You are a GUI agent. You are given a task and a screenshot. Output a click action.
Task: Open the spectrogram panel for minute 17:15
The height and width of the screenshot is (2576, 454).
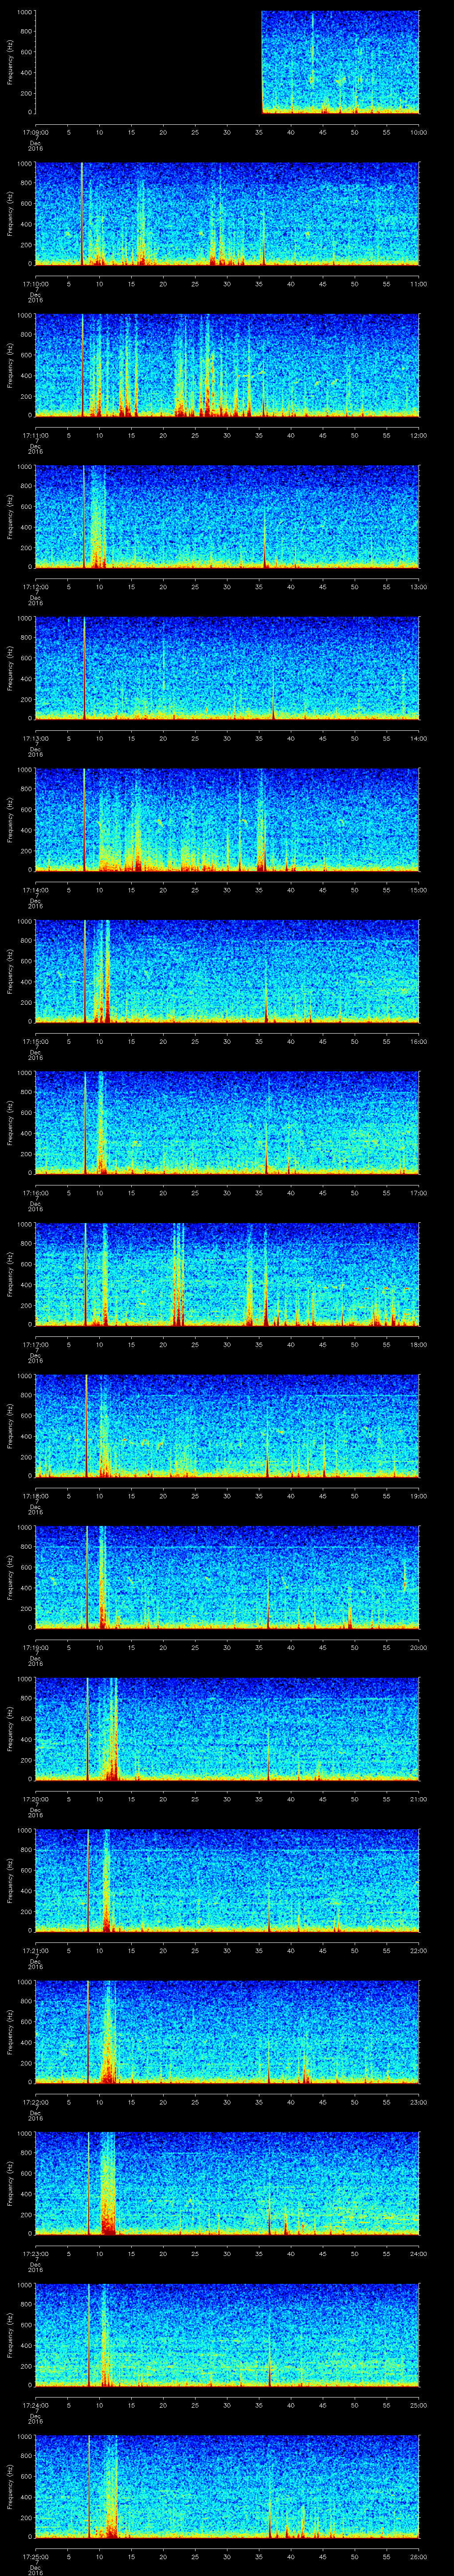point(227,971)
